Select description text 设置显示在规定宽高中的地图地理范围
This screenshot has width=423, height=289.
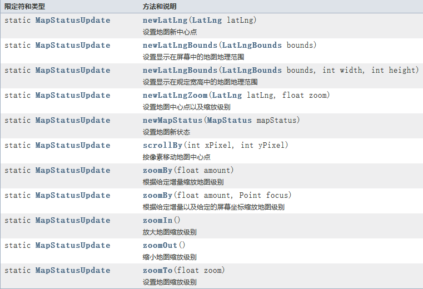tap(200, 82)
